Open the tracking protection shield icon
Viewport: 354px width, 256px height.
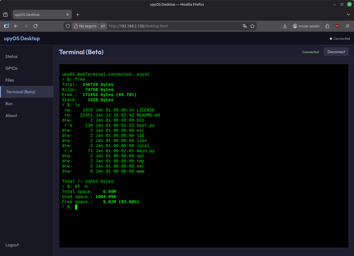(68, 26)
